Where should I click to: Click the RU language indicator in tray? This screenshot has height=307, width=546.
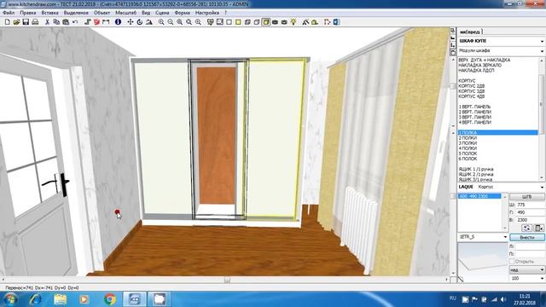[453, 298]
